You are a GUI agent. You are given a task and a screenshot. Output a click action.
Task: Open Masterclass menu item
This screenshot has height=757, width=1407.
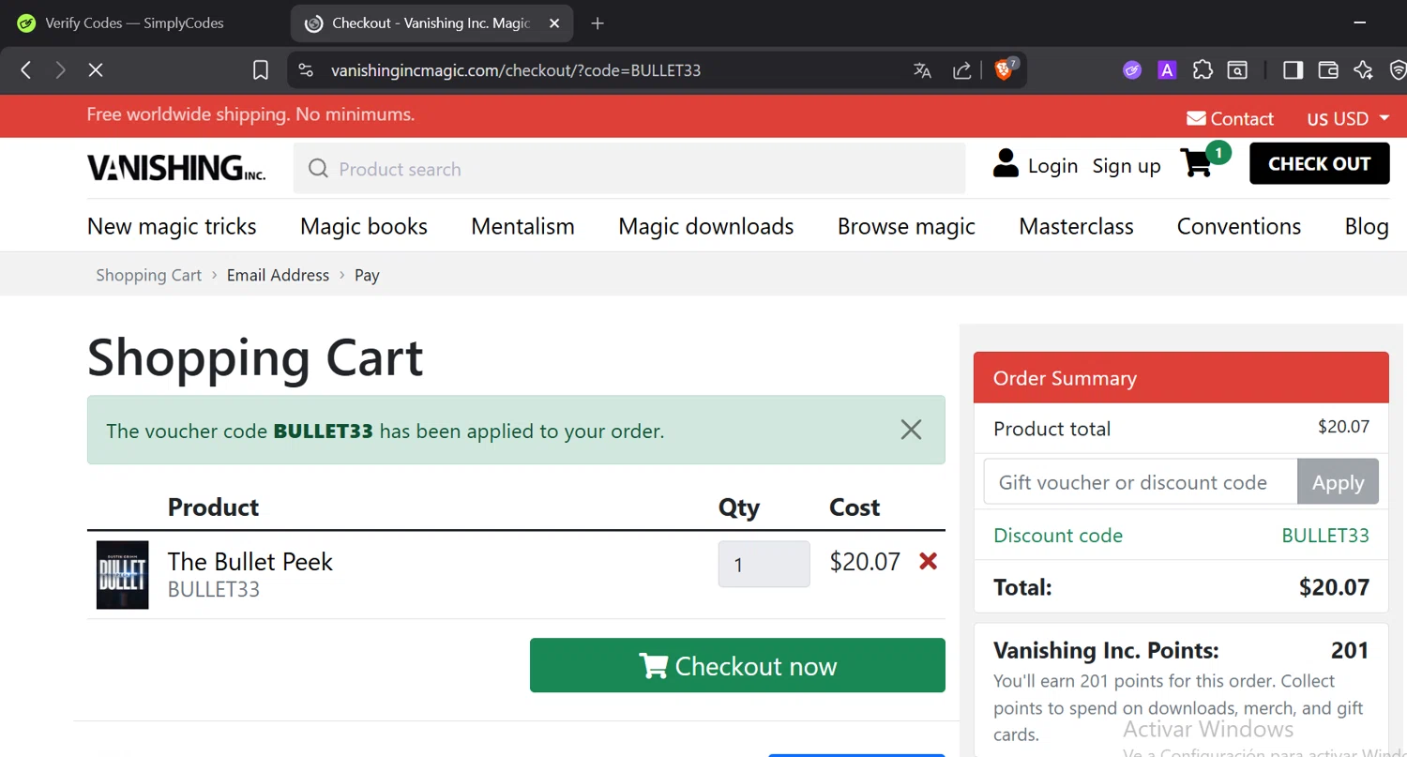click(1076, 227)
